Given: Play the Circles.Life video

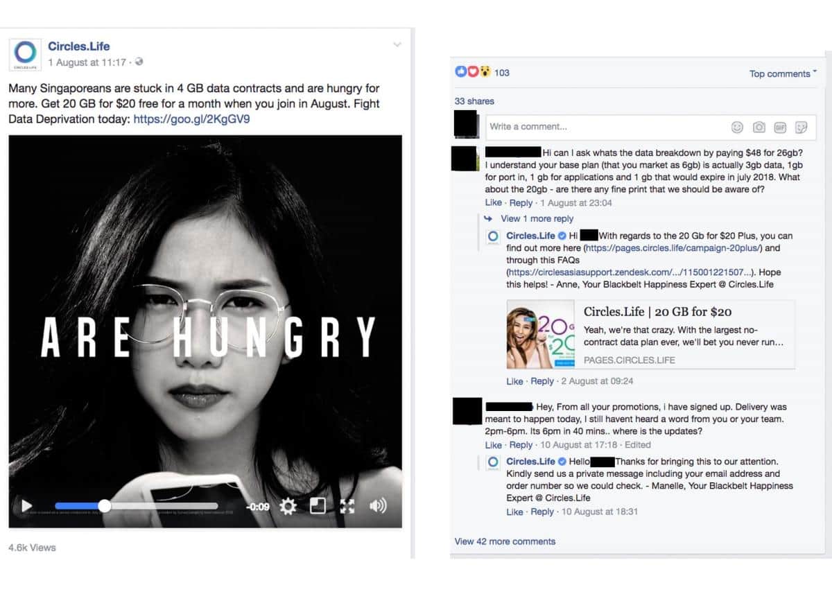Looking at the screenshot, I should (26, 506).
